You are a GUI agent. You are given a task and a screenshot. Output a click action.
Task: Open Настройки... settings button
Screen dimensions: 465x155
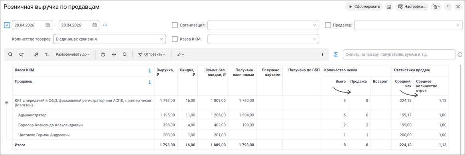[412, 6]
